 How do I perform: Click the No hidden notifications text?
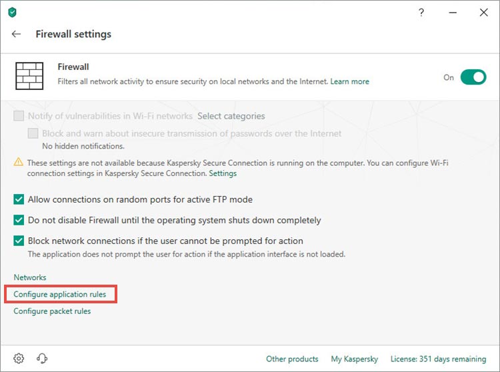click(83, 146)
